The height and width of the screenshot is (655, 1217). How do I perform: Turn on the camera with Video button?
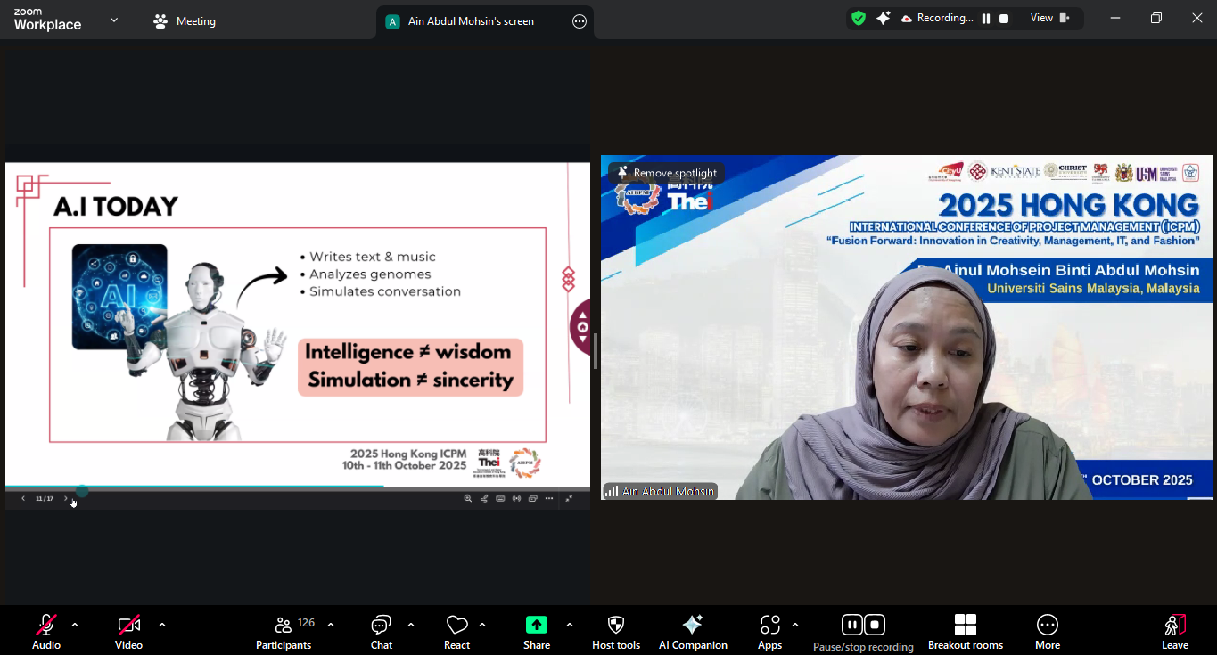point(128,632)
